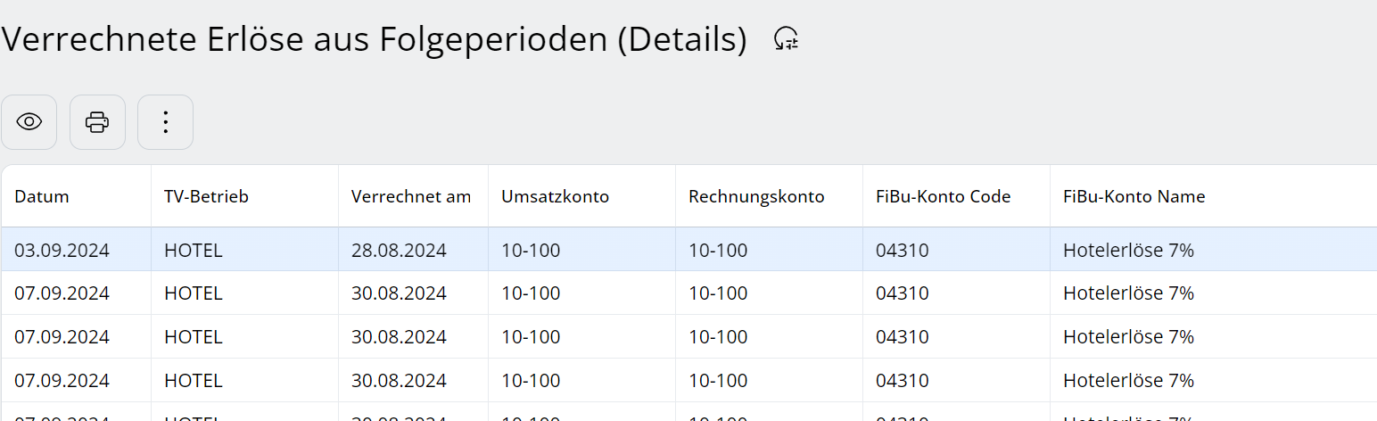This screenshot has height=421, width=1377.
Task: Click the page title Verrechnete Erlöse aus Folgeperioden
Action: point(375,40)
